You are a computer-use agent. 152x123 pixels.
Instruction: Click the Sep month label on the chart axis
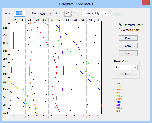click(x=5, y=28)
